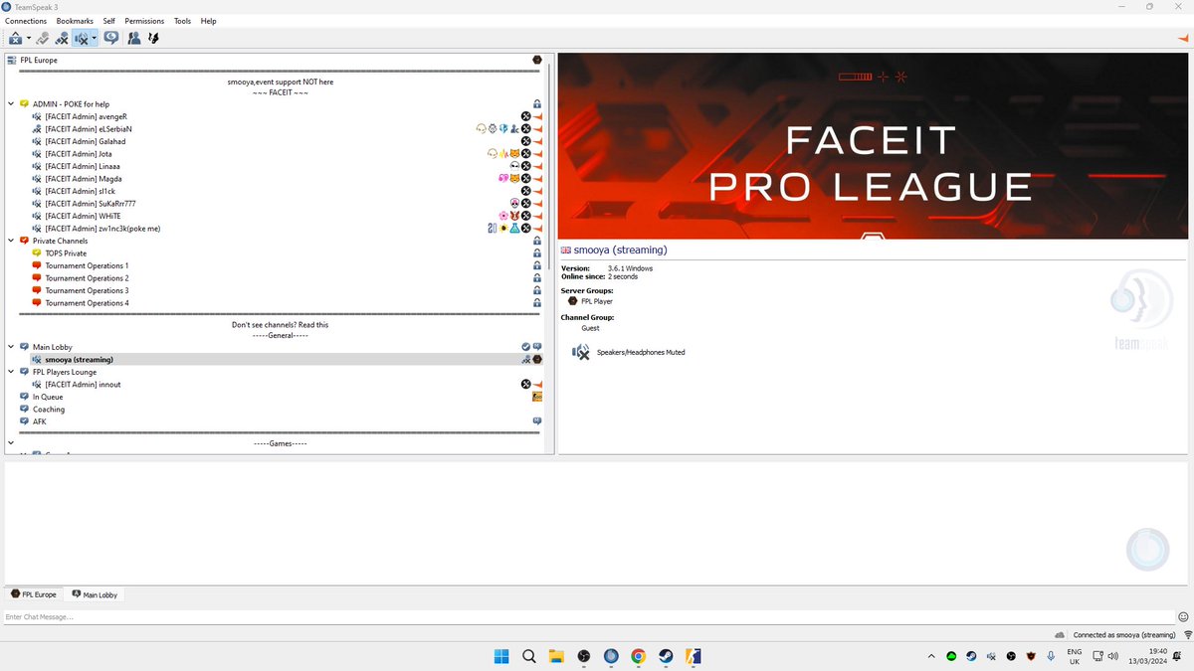Click the black admin badge beside Galahad
1194x671 pixels.
click(x=526, y=141)
